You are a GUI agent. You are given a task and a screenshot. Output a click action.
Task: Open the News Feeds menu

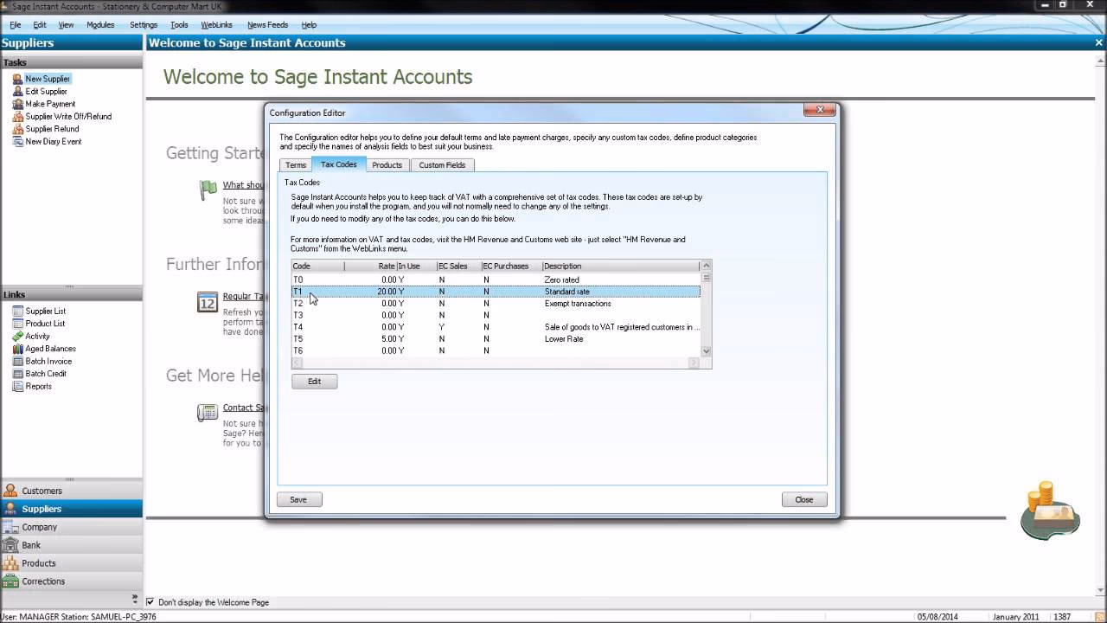(x=267, y=25)
